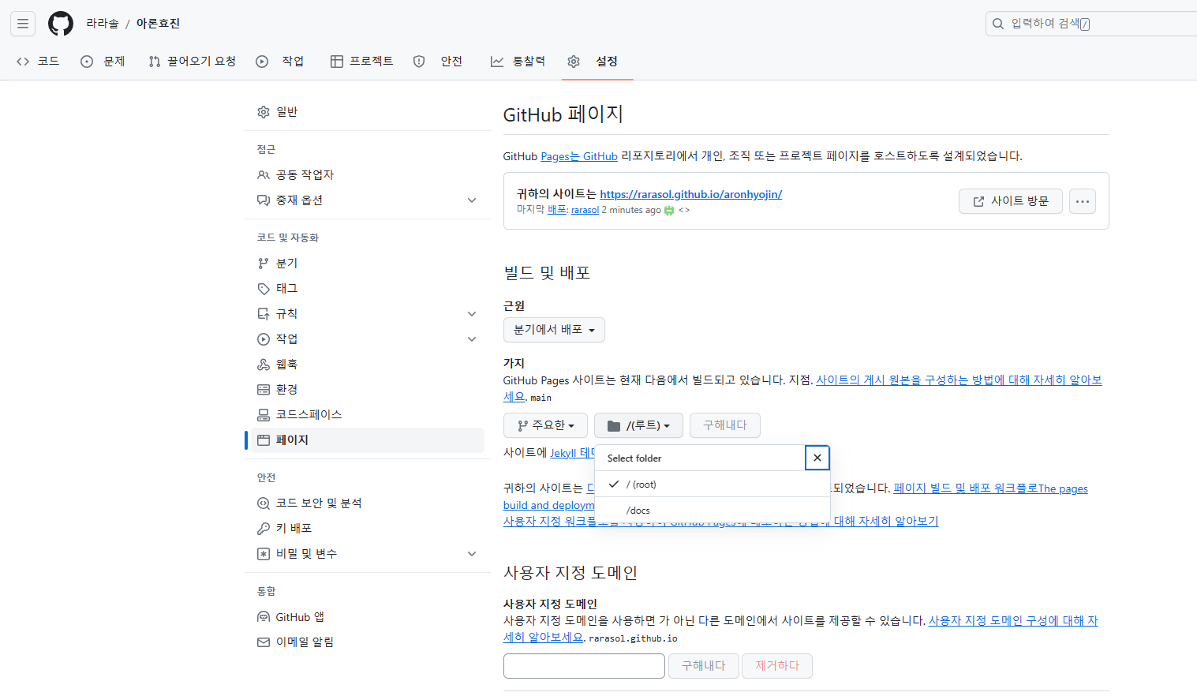Click the rarasol deployer link
1197x696 pixels.
(x=585, y=210)
